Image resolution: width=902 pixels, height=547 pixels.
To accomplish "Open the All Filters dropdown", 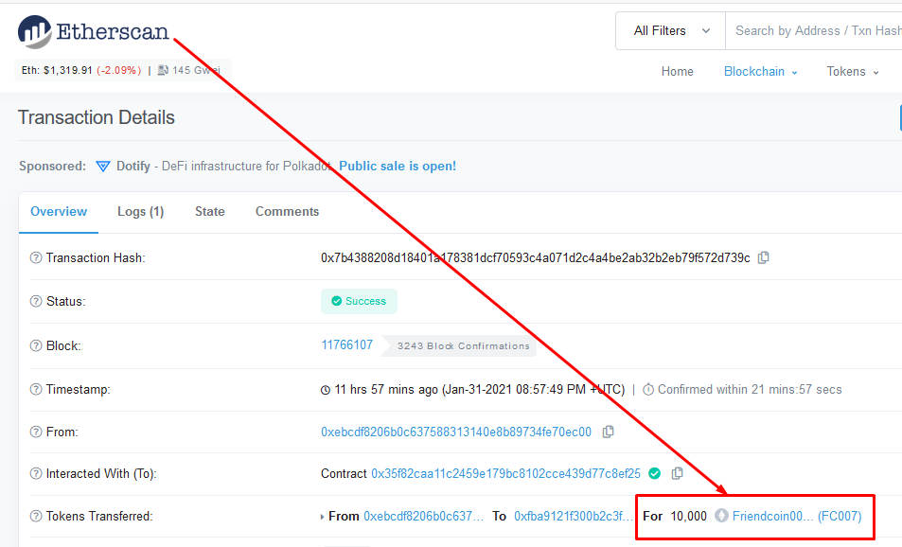I will (671, 31).
